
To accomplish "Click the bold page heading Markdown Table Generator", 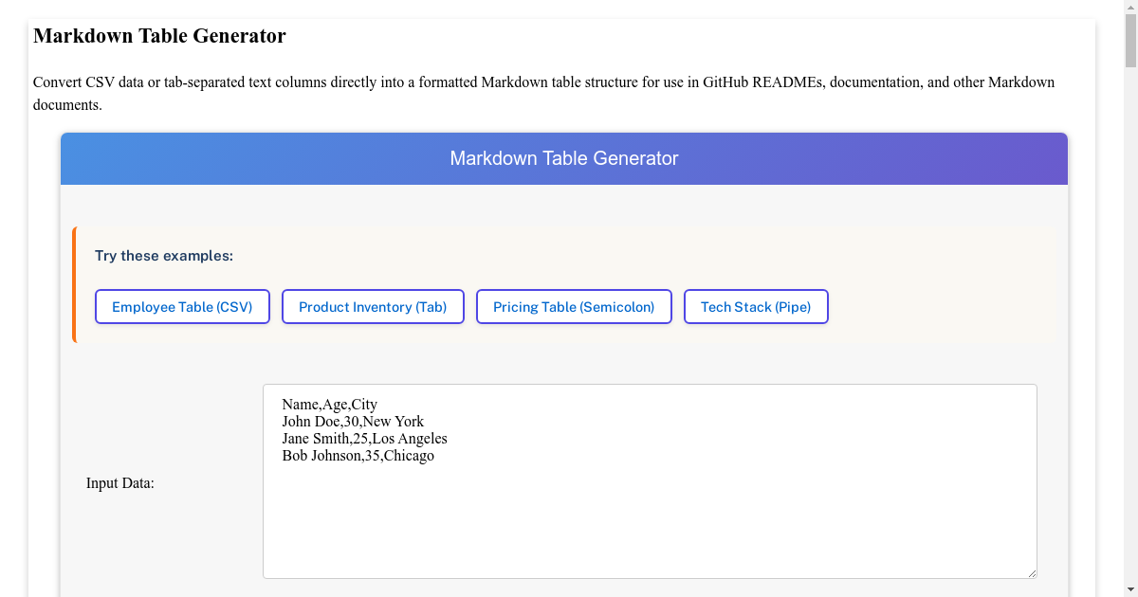I will (159, 36).
